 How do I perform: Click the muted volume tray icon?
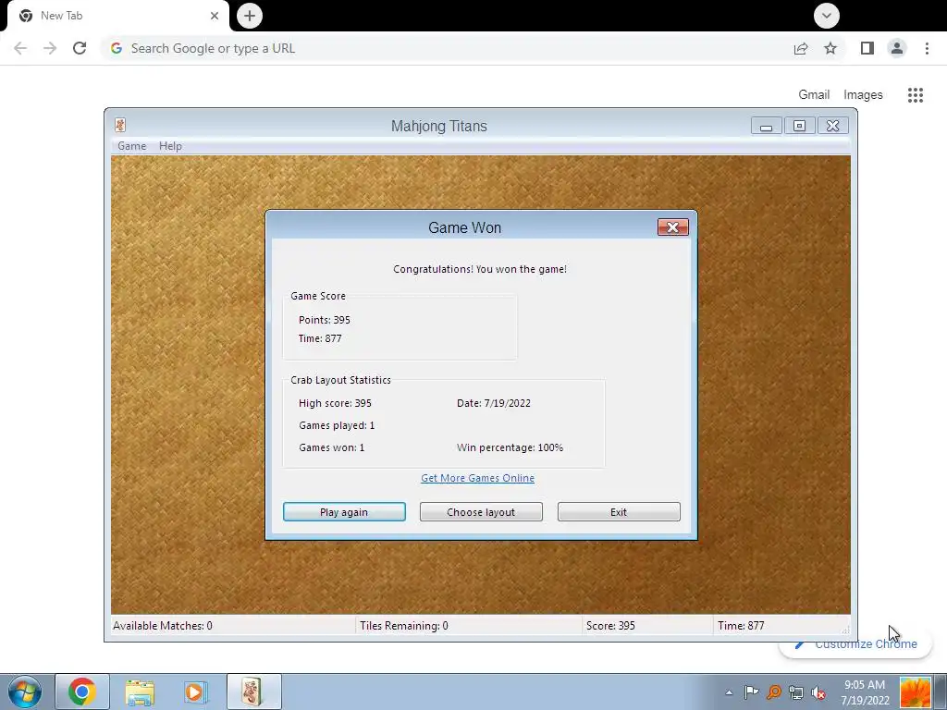pyautogui.click(x=818, y=692)
